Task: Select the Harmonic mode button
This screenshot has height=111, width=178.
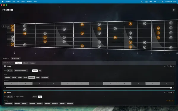Action: (x=8, y=77)
